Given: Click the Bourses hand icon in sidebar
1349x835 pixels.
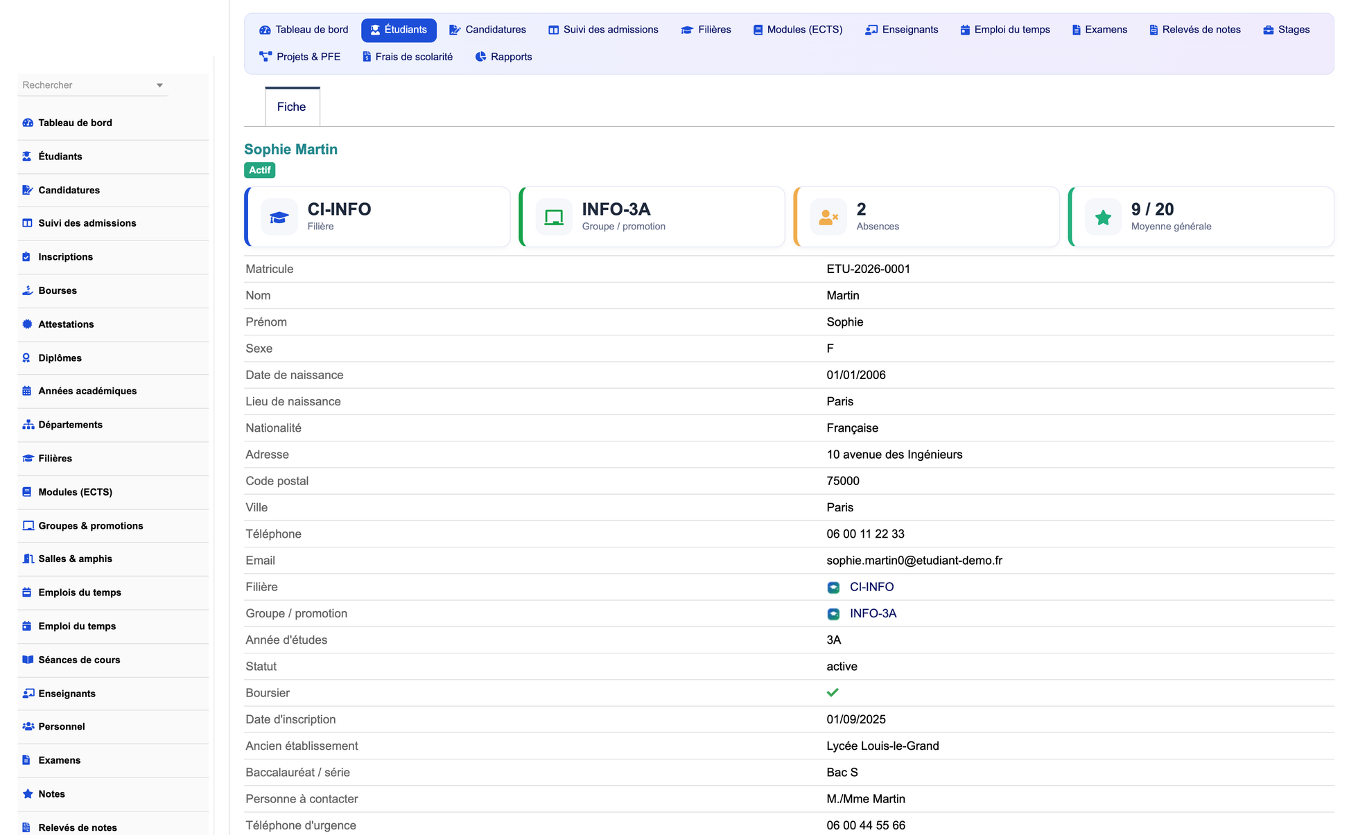Looking at the screenshot, I should [27, 290].
